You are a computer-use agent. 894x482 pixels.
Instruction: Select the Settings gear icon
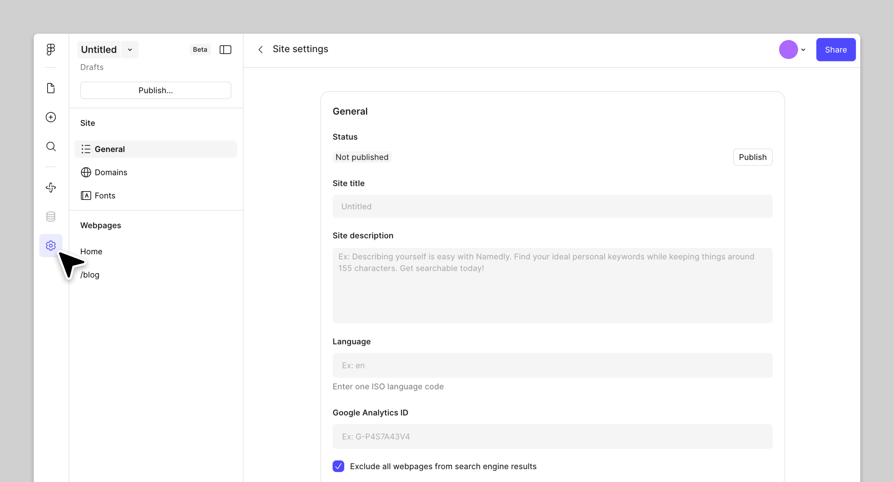point(51,245)
